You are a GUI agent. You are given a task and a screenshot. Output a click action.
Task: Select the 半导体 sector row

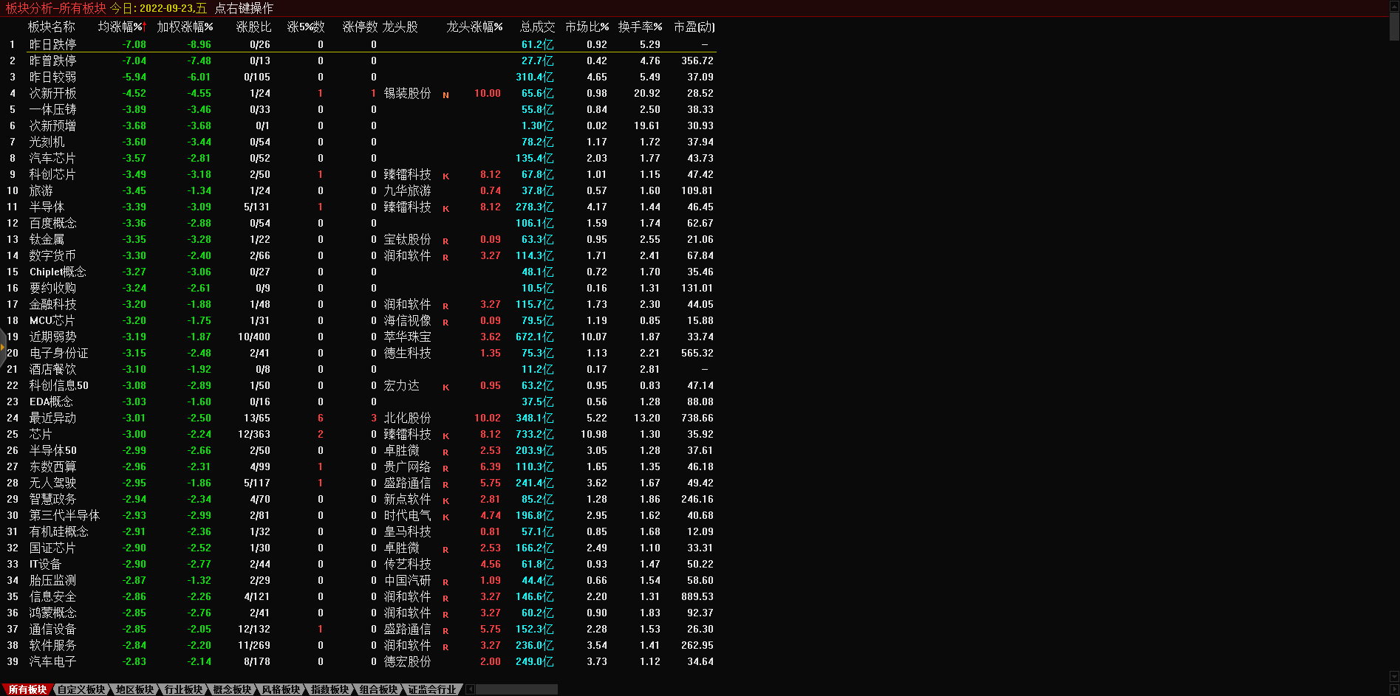tap(47, 207)
